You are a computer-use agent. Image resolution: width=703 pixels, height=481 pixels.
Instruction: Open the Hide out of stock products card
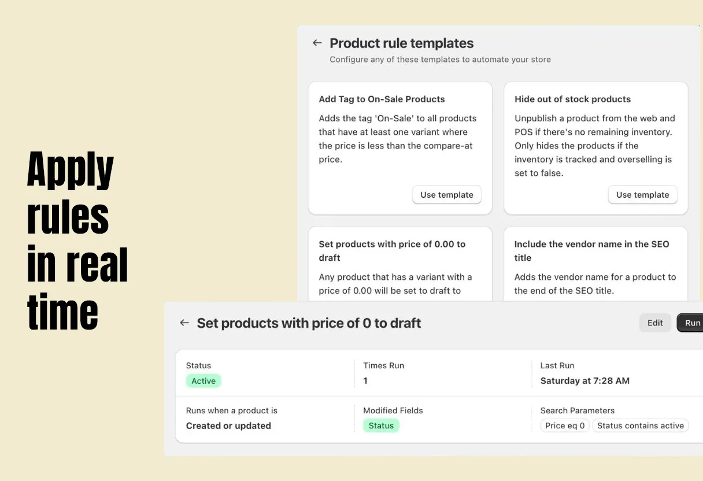click(x=596, y=148)
